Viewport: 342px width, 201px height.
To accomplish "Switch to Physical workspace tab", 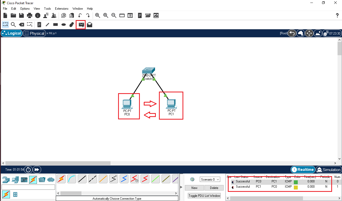I will click(x=34, y=33).
